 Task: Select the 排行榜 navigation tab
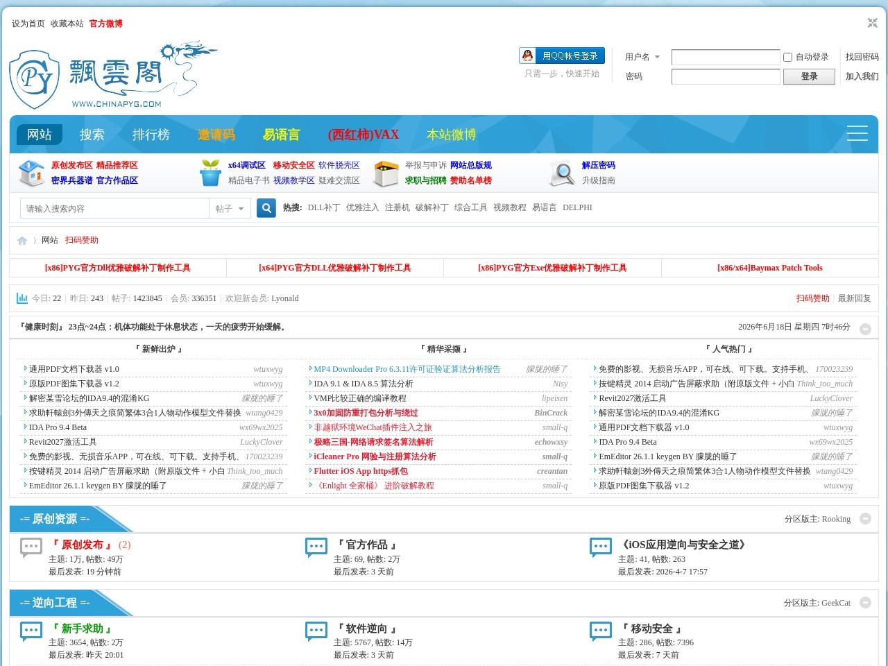pyautogui.click(x=151, y=135)
